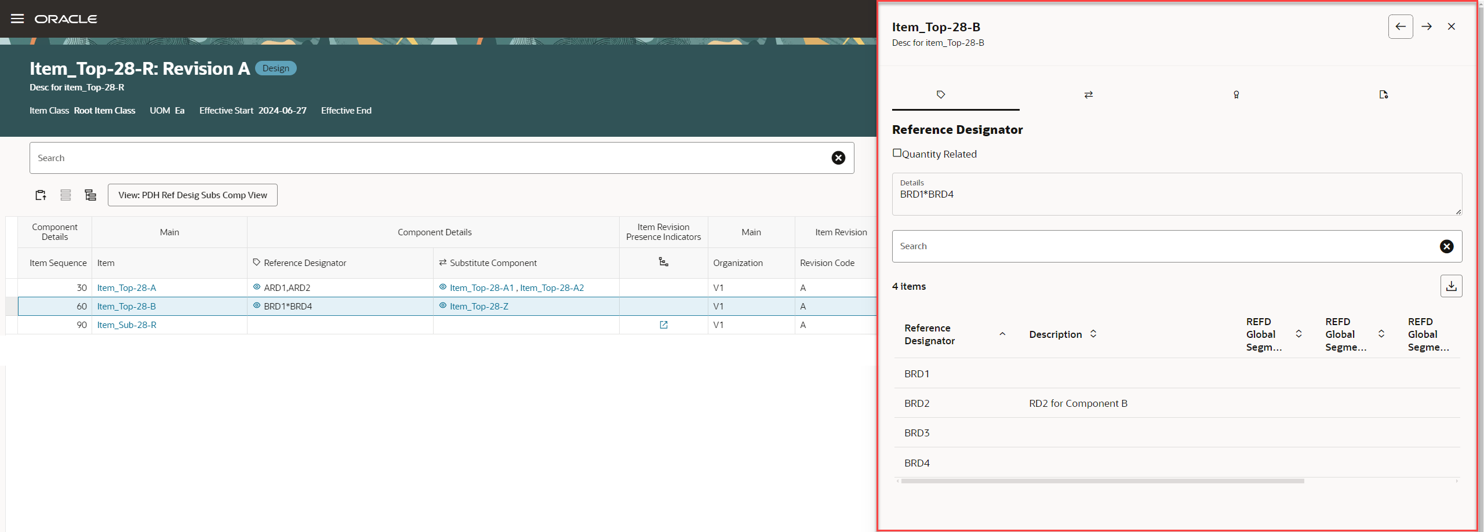This screenshot has height=532, width=1484.
Task: Sort the first REFD Global Segm column
Action: (1298, 334)
